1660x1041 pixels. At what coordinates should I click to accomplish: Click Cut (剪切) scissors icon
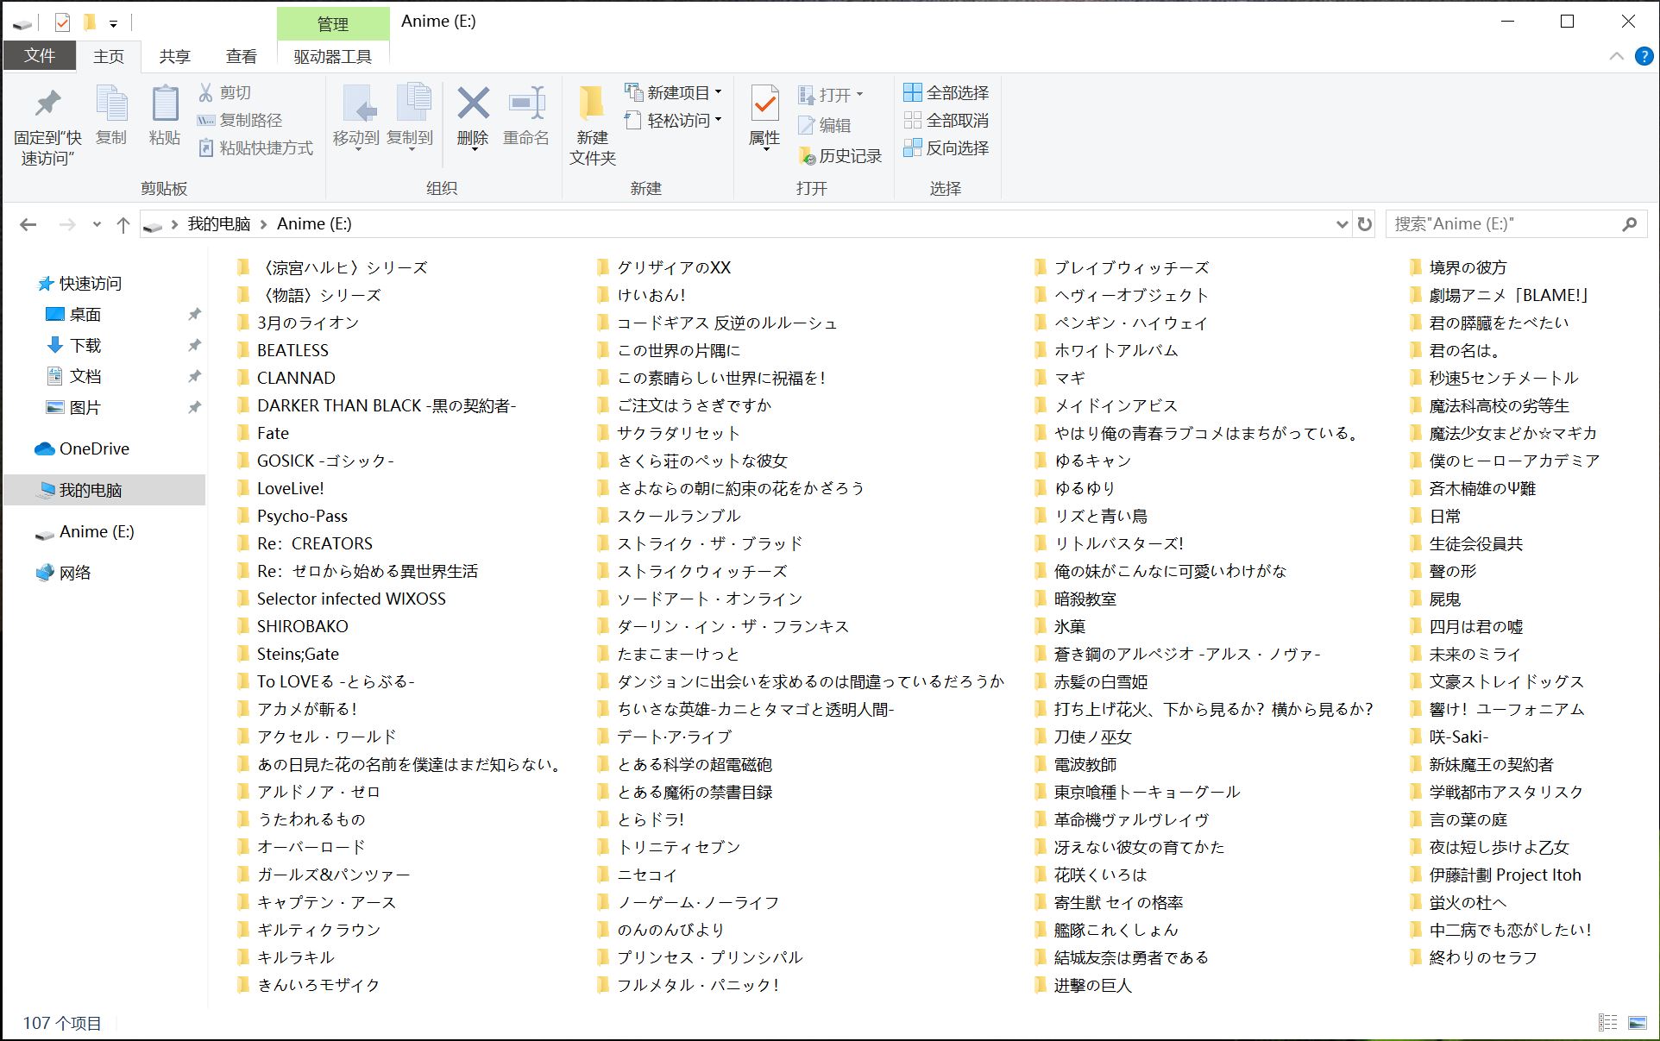click(206, 92)
